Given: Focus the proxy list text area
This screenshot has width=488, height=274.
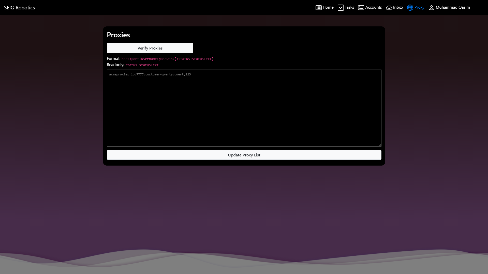Looking at the screenshot, I should click(244, 108).
